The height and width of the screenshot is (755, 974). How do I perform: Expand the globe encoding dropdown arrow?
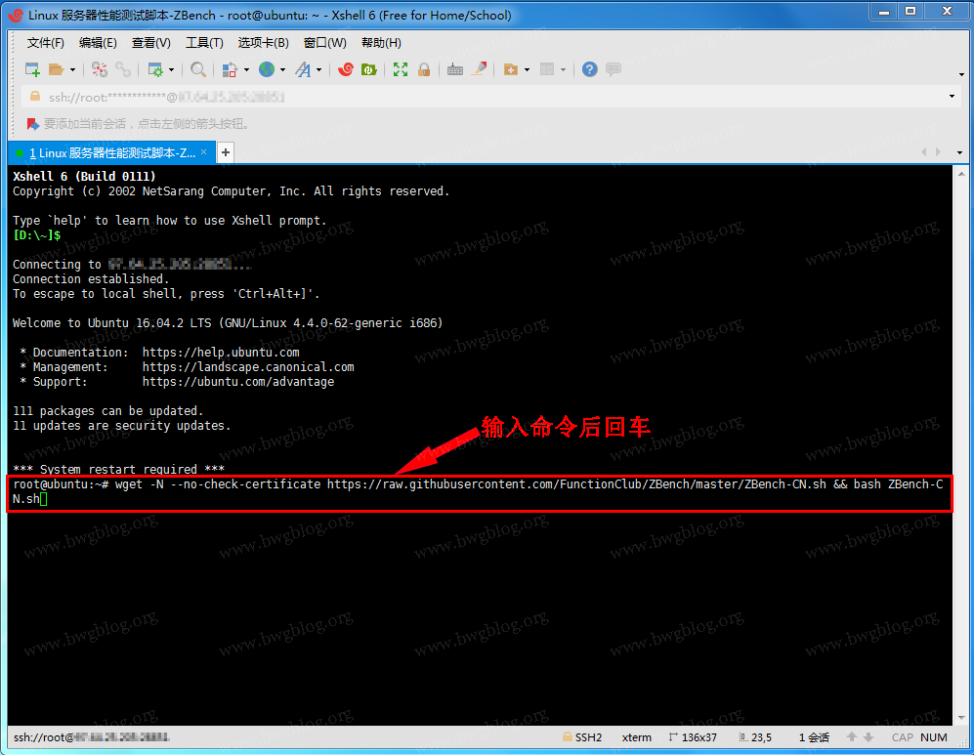[282, 69]
